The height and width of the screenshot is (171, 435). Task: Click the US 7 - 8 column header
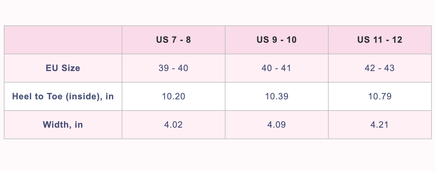tap(174, 40)
